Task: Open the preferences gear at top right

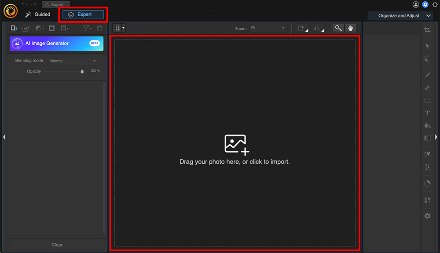Action: tap(435, 4)
